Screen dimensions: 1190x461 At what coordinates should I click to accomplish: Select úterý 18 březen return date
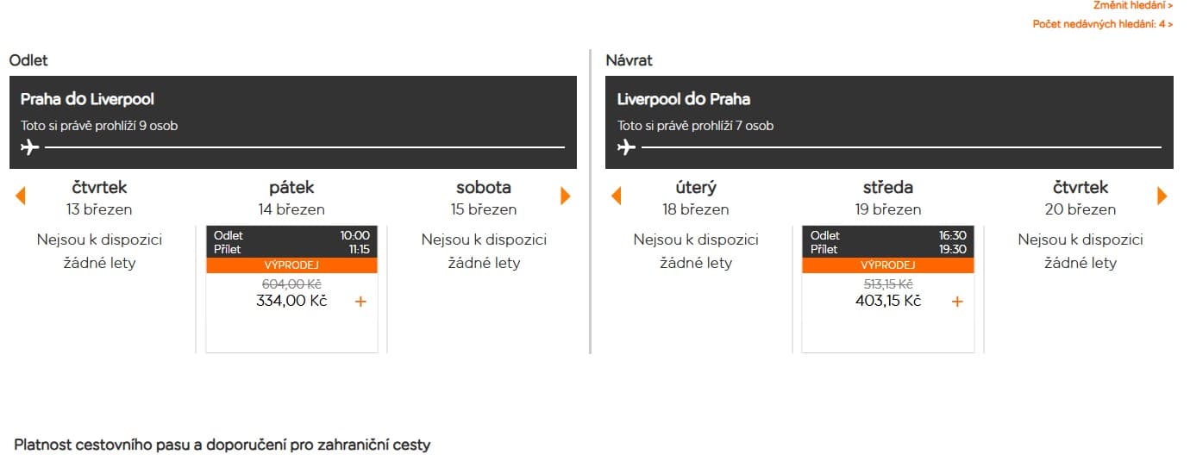coord(695,197)
